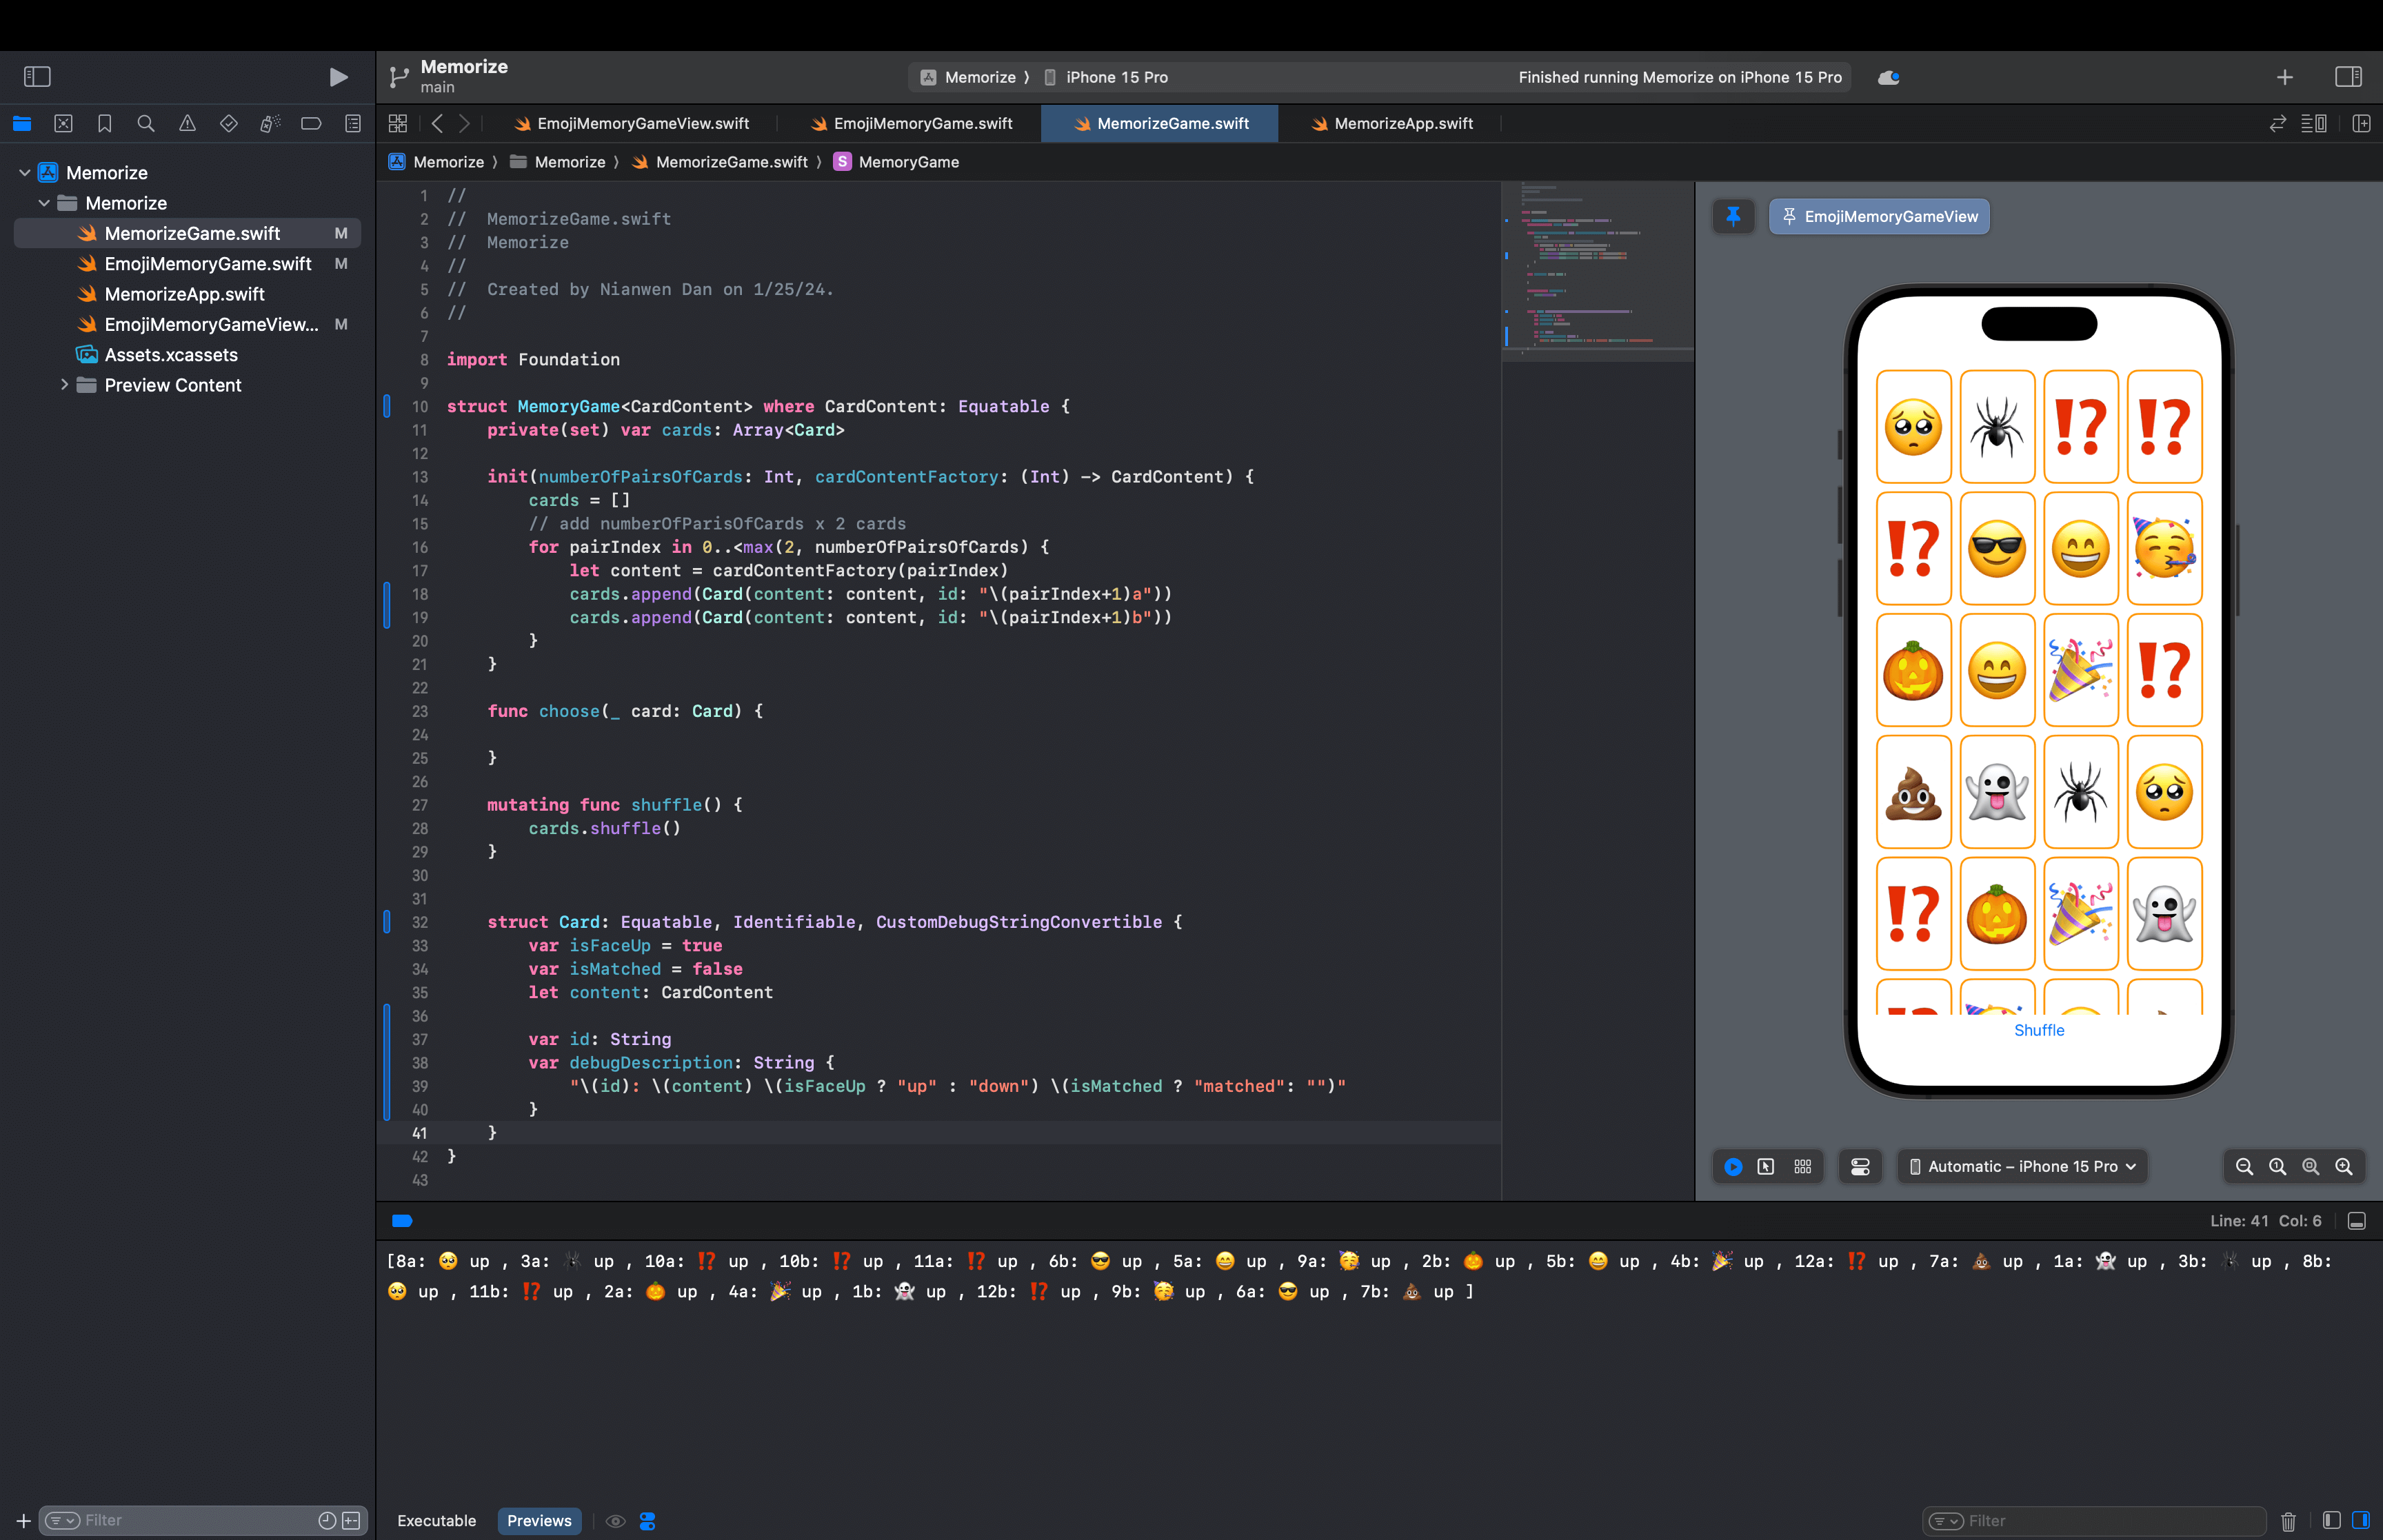Open the project navigator folder icon
The width and height of the screenshot is (2383, 1540).
pos(22,123)
